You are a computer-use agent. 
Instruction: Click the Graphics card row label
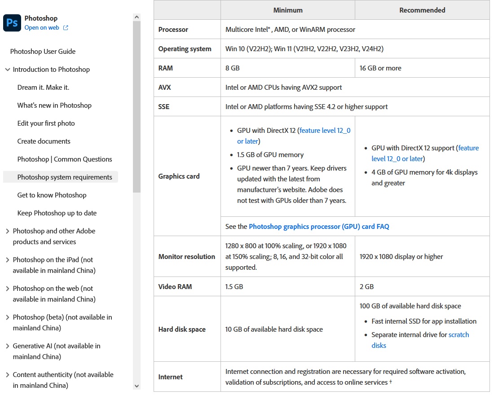point(179,176)
